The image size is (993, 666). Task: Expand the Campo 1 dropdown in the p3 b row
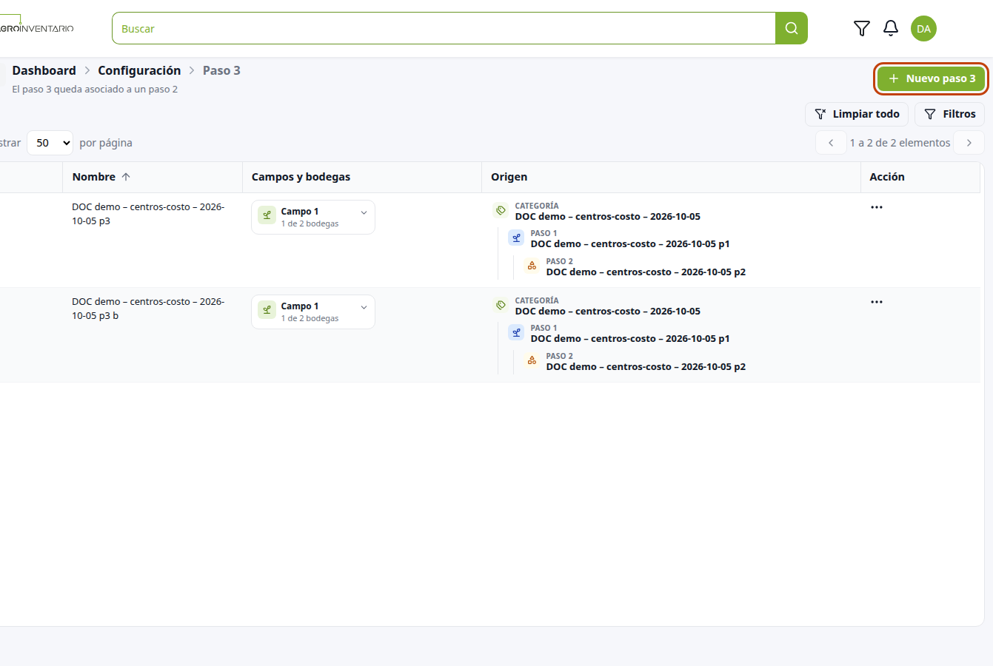(313, 312)
